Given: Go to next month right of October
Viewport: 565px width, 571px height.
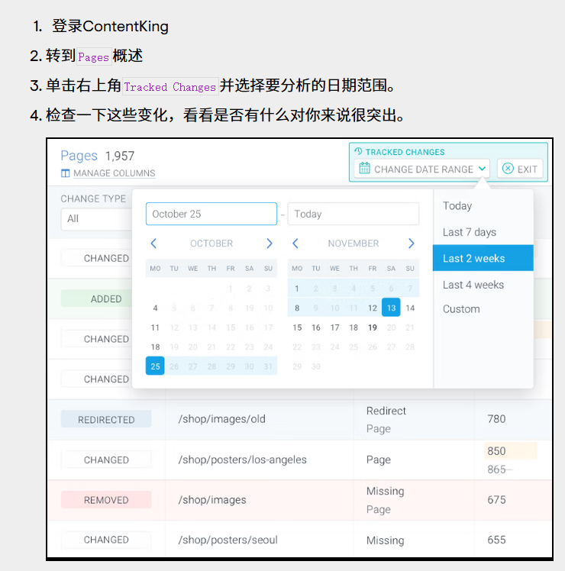Looking at the screenshot, I should (269, 244).
